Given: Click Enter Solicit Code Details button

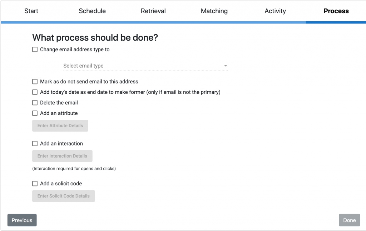Looking at the screenshot, I should (64, 196).
